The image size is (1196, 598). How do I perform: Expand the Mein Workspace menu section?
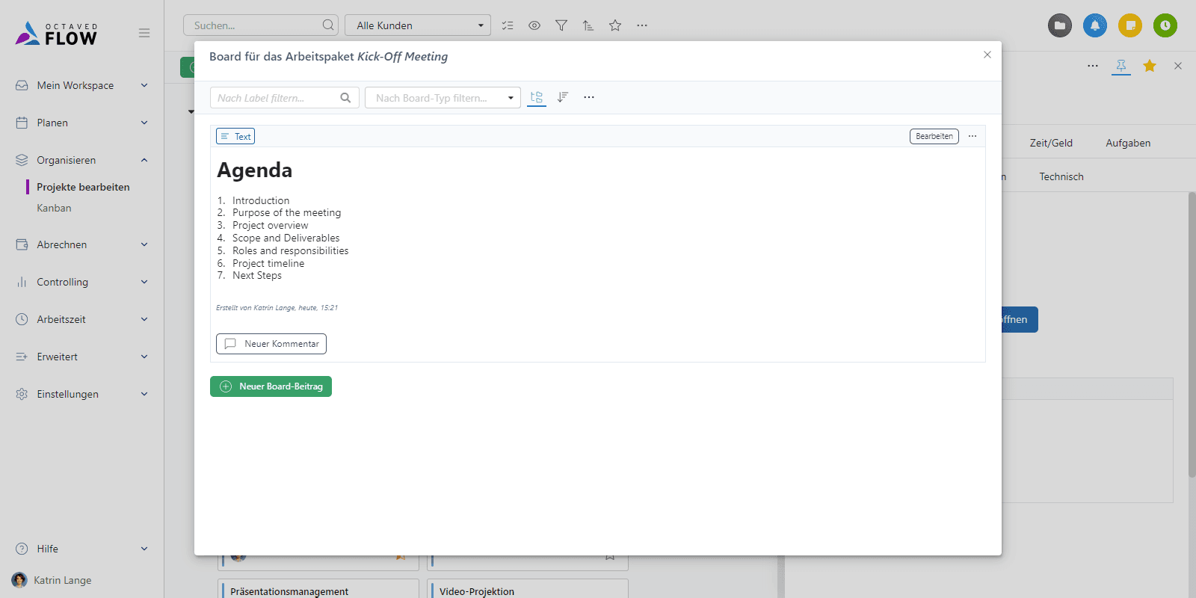tap(82, 85)
